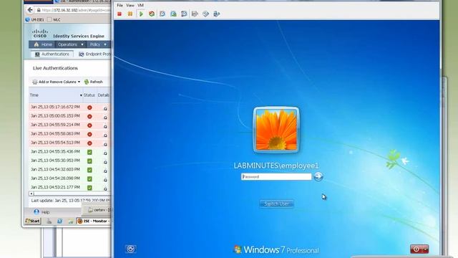
Task: Click the Password input field on login screen
Action: 276,177
